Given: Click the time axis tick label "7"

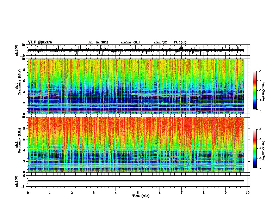Looking at the screenshot, I should click(182, 193).
